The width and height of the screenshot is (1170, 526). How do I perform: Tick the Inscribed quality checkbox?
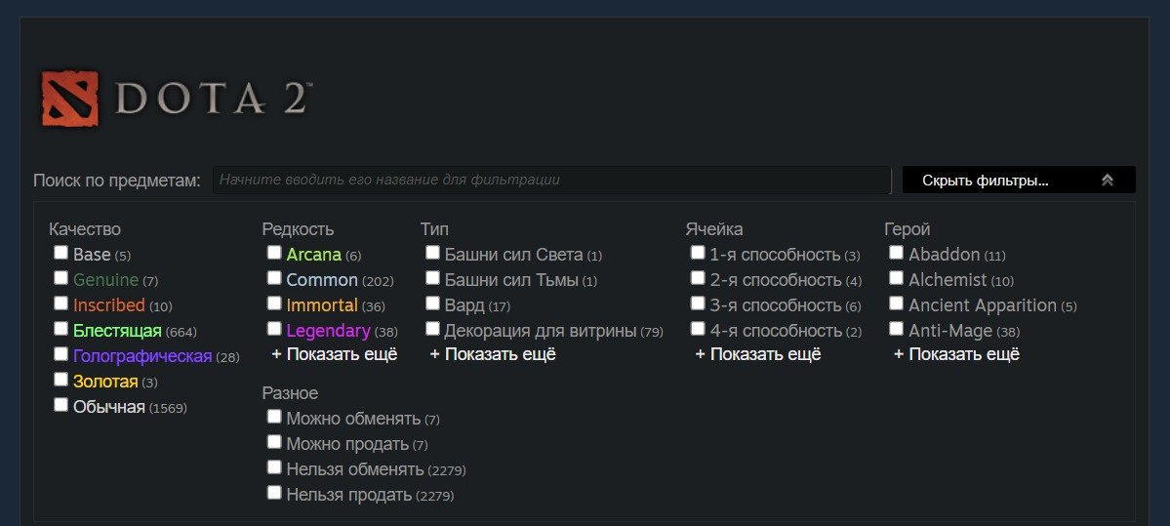click(61, 303)
